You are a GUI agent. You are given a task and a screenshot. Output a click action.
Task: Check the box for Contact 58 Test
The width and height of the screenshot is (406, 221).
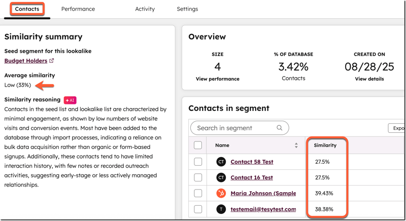(x=198, y=162)
